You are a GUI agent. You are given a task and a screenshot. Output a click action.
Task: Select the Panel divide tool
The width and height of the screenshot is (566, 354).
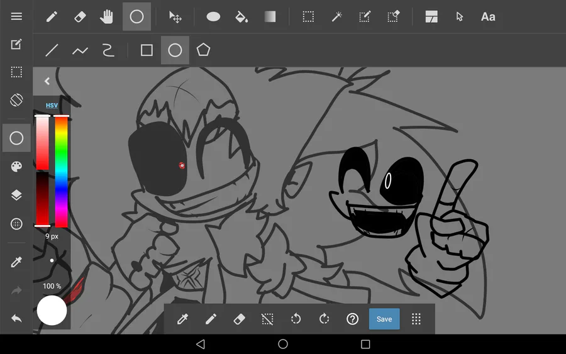431,16
